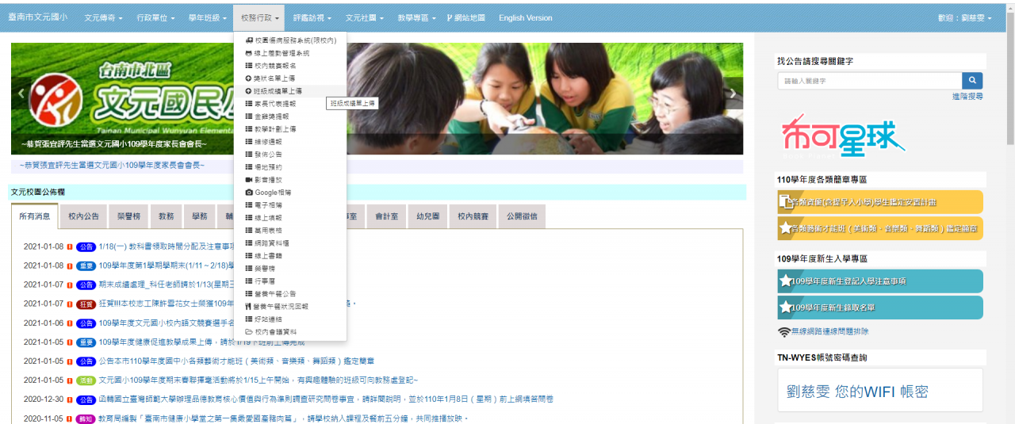
Task: Click the blue search magnifier button
Action: click(x=972, y=81)
